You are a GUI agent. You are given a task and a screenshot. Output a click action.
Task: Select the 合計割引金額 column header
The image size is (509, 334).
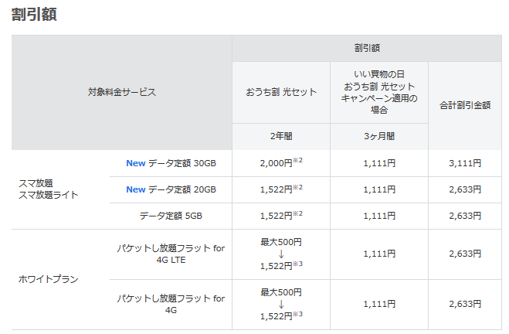(465, 105)
